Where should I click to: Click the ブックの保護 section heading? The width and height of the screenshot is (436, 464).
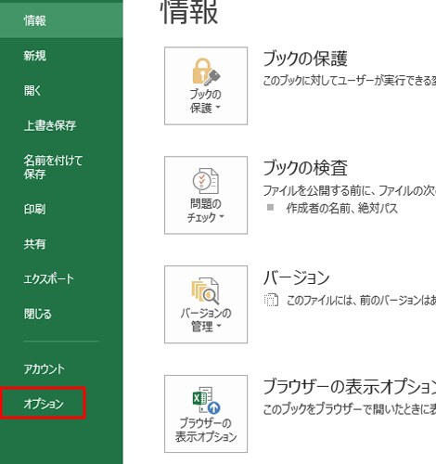[x=305, y=58]
